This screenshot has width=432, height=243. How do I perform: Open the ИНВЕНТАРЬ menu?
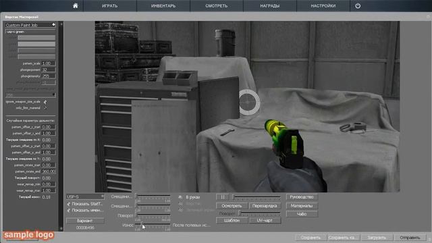coord(163,6)
